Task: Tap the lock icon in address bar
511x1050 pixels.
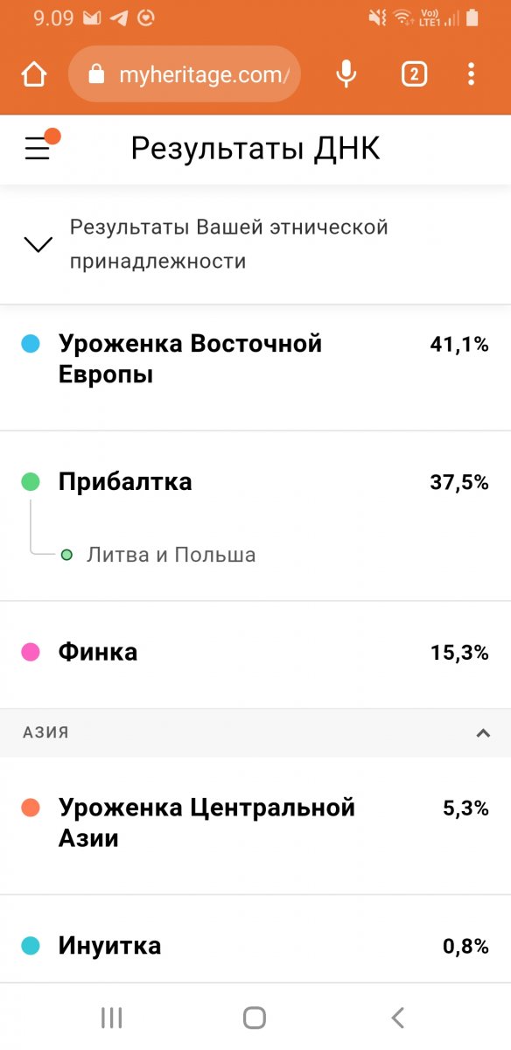Action: [97, 75]
